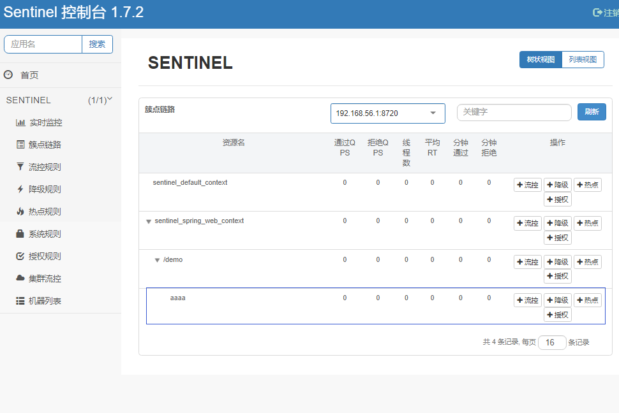Click the filter funnel icon for 流控规则
This screenshot has height=413, width=619.
(20, 166)
